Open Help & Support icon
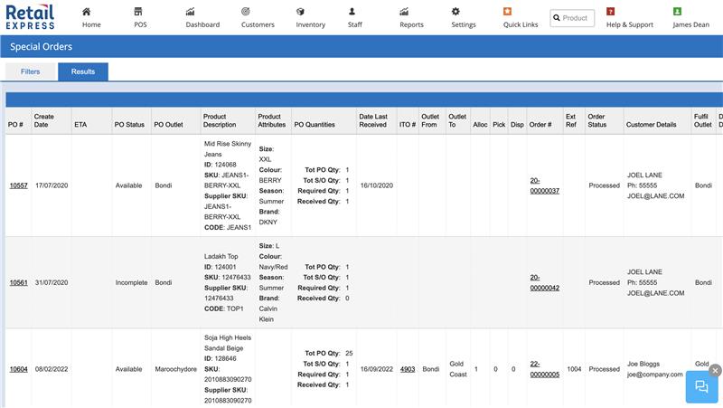 tap(611, 12)
